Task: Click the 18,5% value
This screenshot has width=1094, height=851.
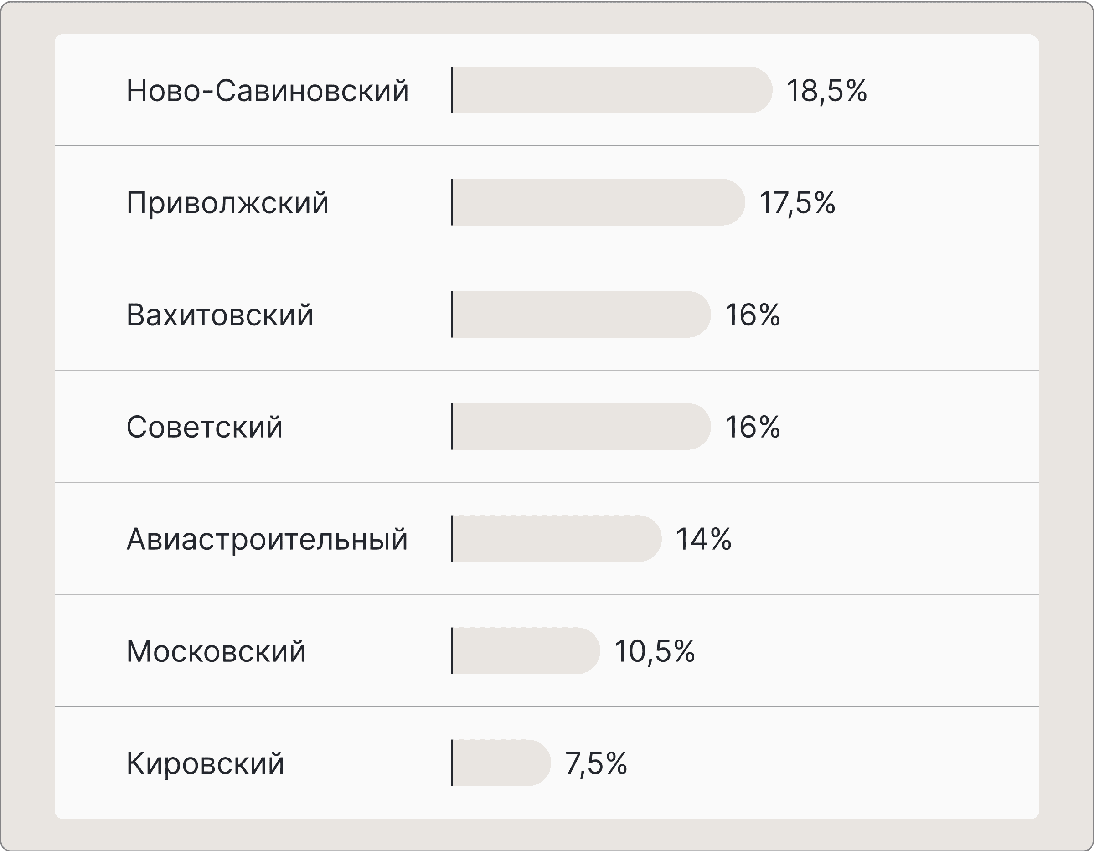Action: click(826, 91)
